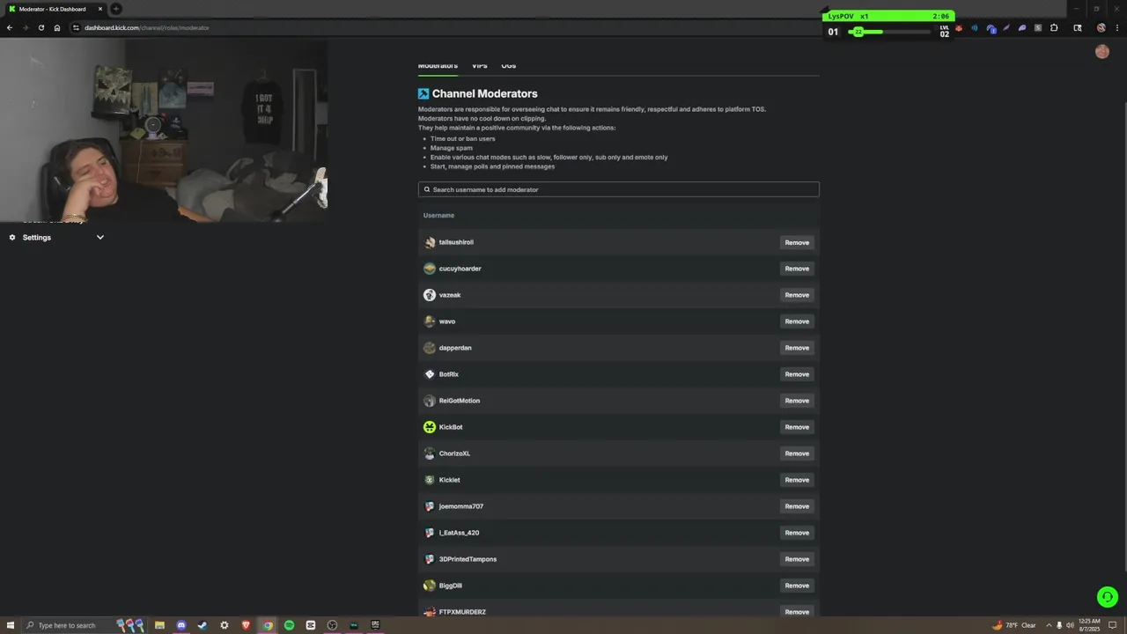The image size is (1127, 634).
Task: Remove ReiGotMotion as moderator
Action: click(x=797, y=401)
